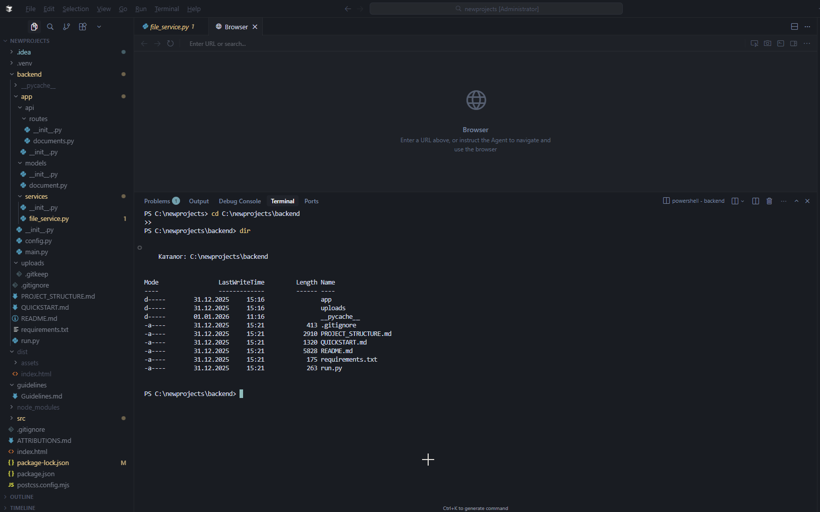Close the terminal panel

pos(807,201)
